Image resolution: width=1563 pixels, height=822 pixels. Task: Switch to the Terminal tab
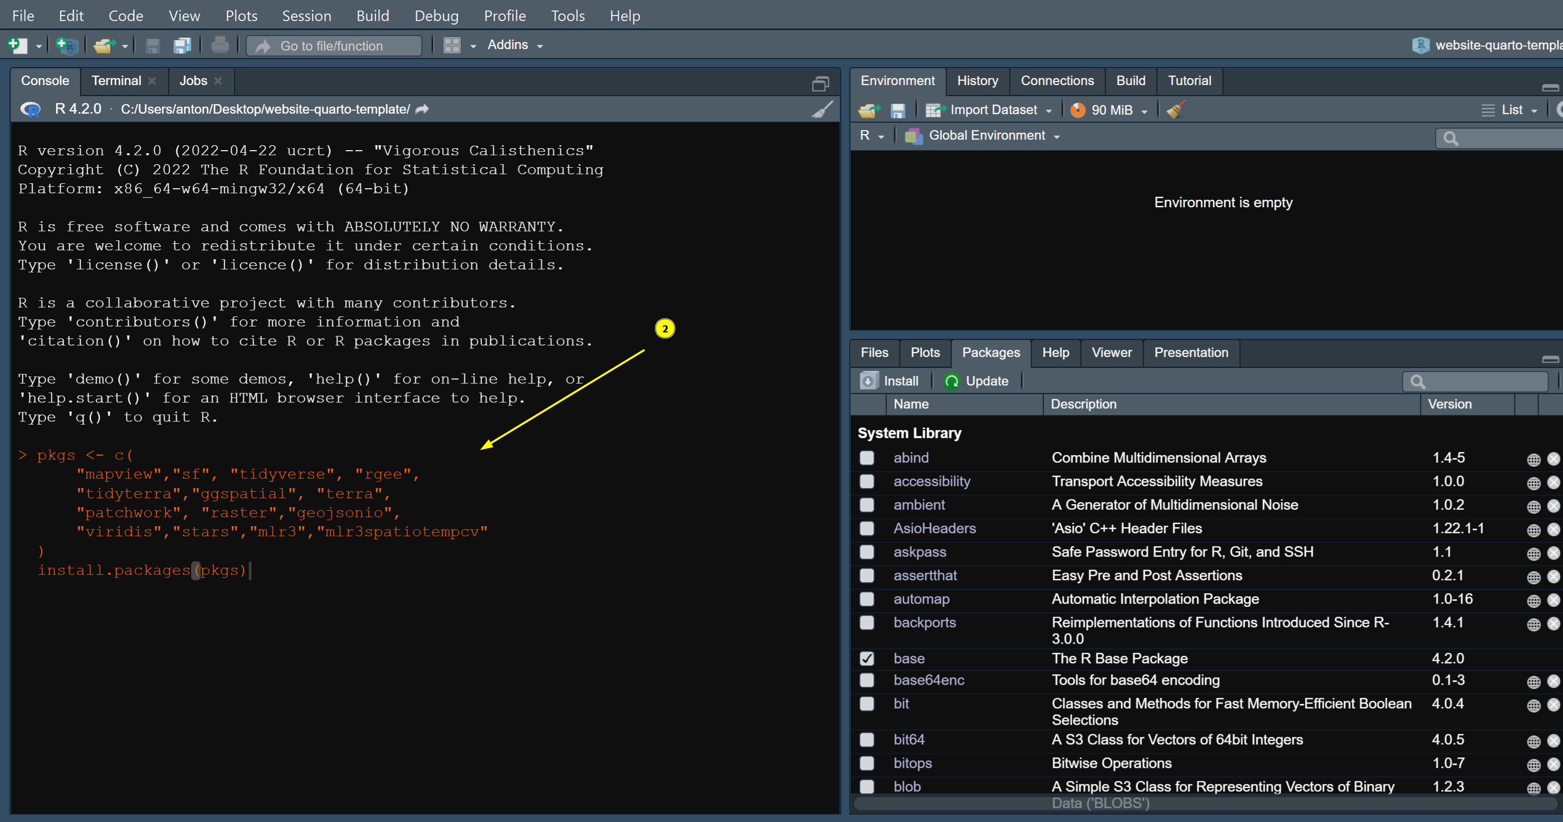116,81
